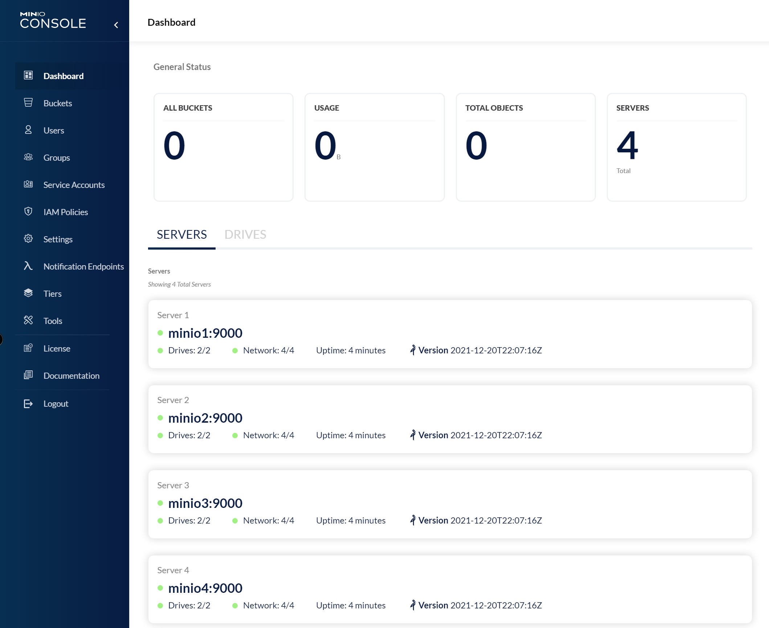Click the Service Accounts badge icon
769x628 pixels.
pyautogui.click(x=28, y=184)
